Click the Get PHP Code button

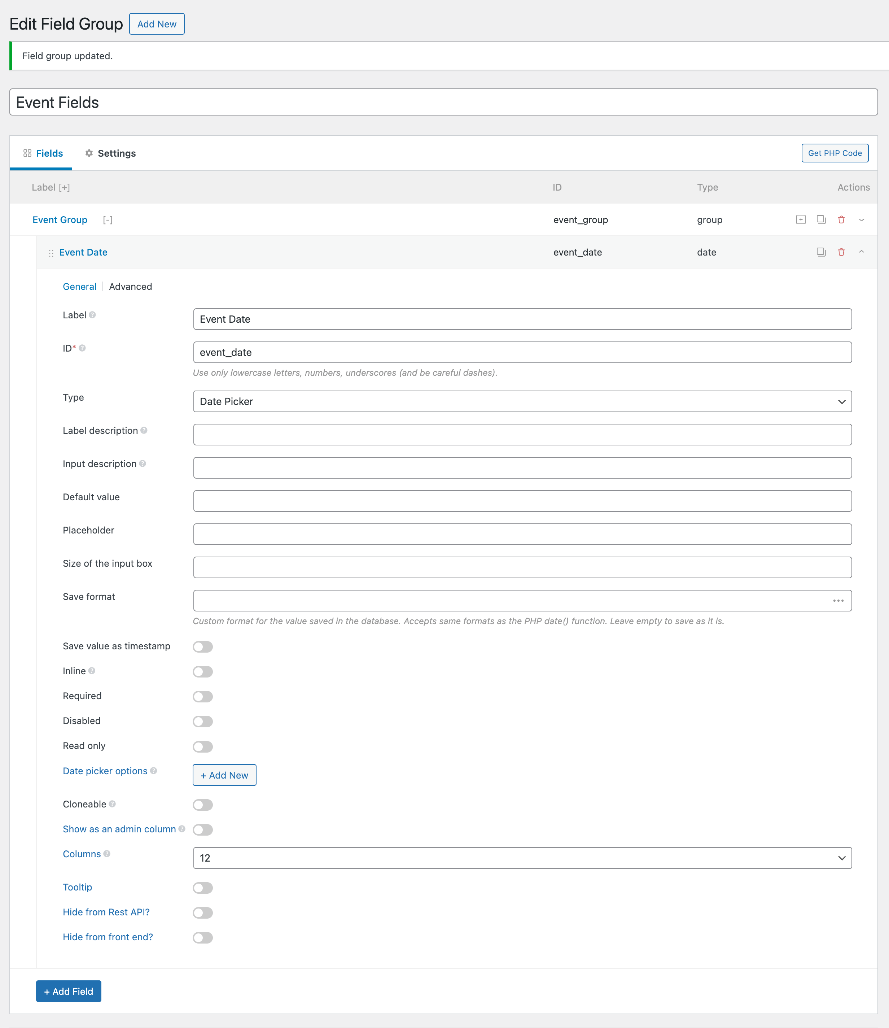click(835, 153)
